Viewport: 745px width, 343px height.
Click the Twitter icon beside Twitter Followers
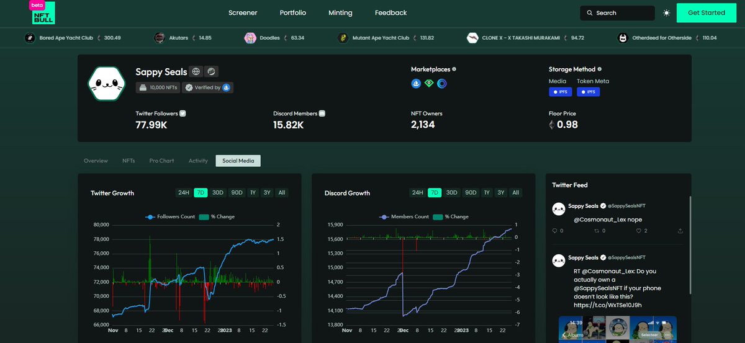coord(183,114)
